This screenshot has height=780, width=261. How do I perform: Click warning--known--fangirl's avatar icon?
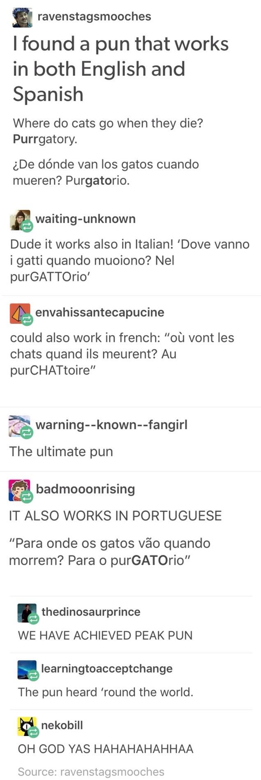tap(20, 426)
